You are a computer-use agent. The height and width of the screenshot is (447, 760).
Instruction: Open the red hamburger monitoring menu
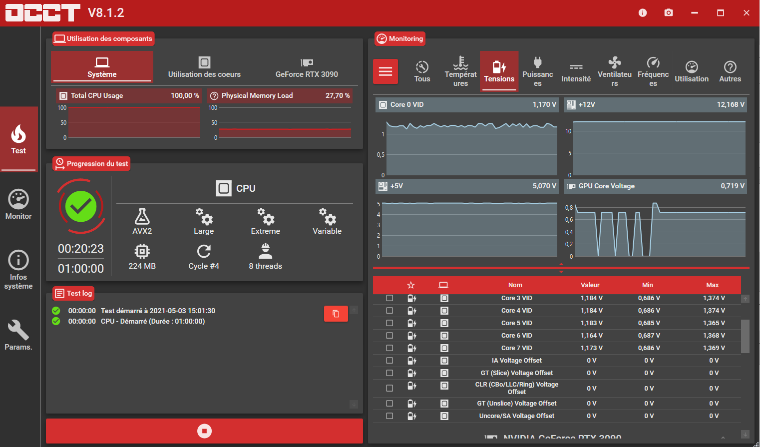pos(385,71)
